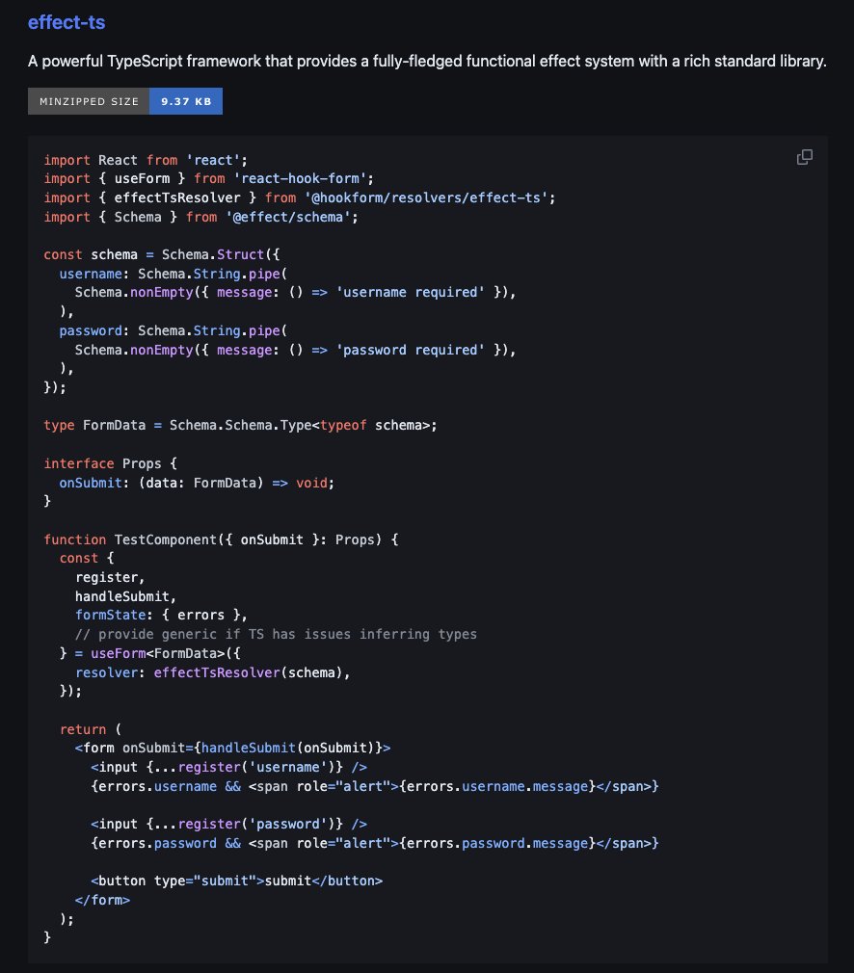Click the closing "</form>" tag line
The height and width of the screenshot is (973, 854).
102,900
